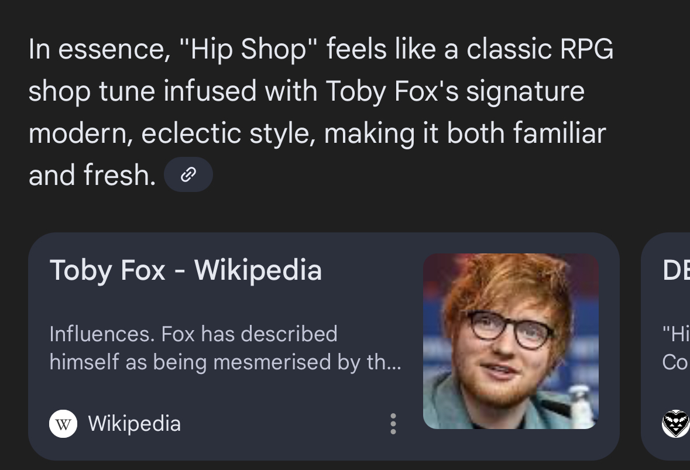Tap "himself as being mesmerised by th…" line
Screen dimensions: 690x470
coord(225,362)
